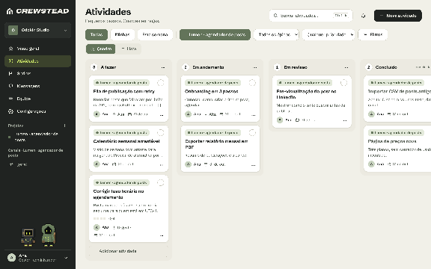Open more options on Corrigir fuso horário card

pyautogui.click(x=162, y=235)
